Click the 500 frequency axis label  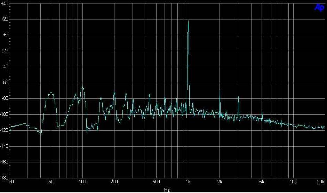coord(156,182)
